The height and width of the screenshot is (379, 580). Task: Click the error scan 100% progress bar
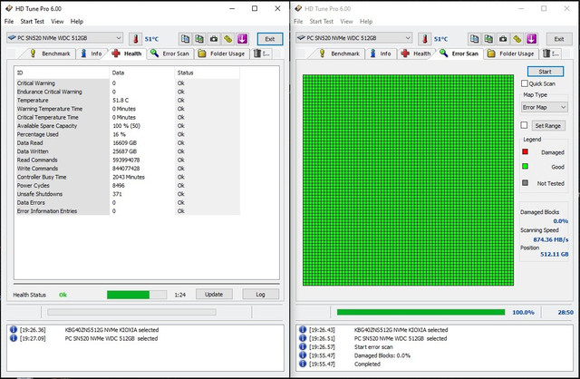(x=420, y=312)
